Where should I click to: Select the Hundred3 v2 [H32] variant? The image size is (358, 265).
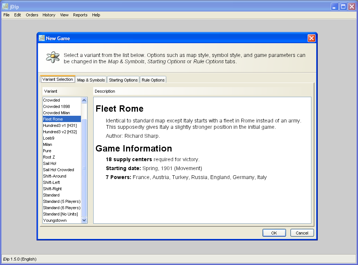click(x=62, y=132)
